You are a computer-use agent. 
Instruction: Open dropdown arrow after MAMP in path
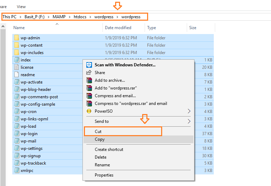[x=70, y=17]
